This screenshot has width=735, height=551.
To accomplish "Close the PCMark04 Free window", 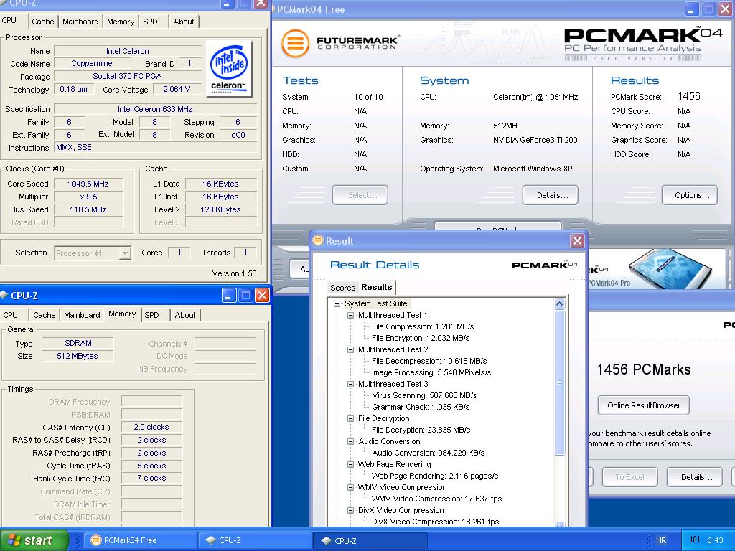I will [x=725, y=9].
